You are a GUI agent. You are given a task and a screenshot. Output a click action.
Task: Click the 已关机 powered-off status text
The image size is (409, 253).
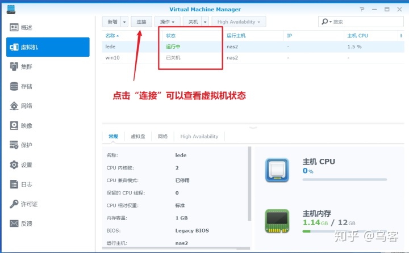point(173,58)
